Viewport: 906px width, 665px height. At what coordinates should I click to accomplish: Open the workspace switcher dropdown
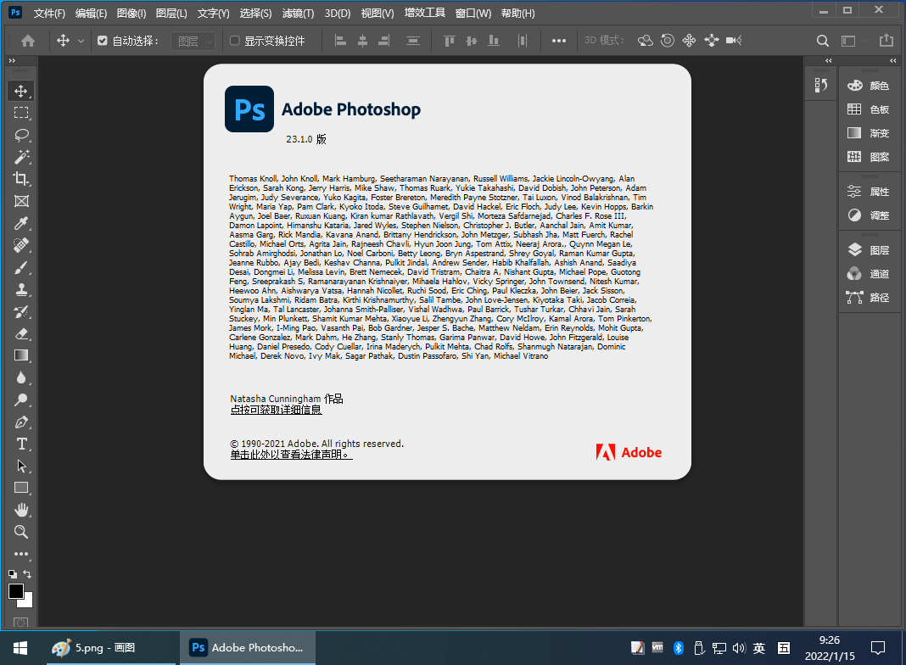(x=853, y=41)
